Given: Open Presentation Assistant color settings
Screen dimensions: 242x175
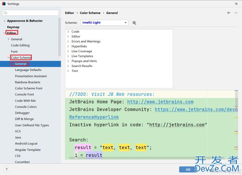Looking at the screenshot, I should pos(31,76).
